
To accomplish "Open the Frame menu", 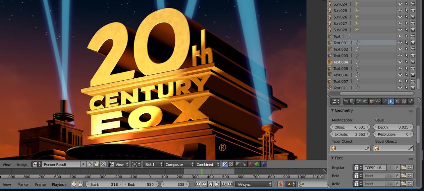I will pyautogui.click(x=40, y=184).
